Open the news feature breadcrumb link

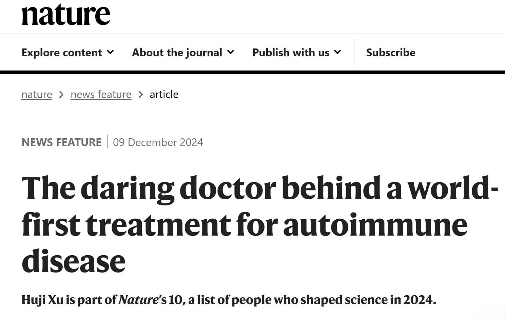coord(101,94)
